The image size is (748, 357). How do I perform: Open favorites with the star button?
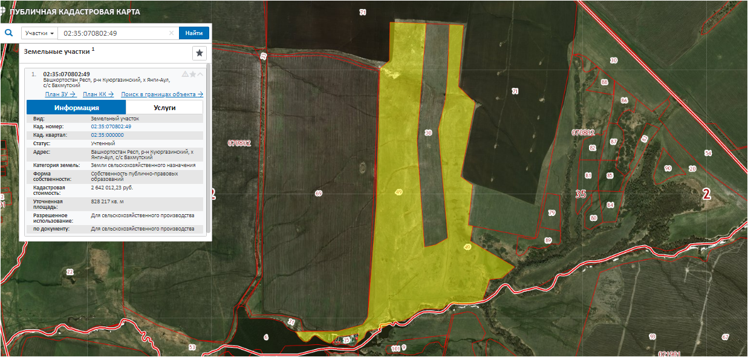200,53
